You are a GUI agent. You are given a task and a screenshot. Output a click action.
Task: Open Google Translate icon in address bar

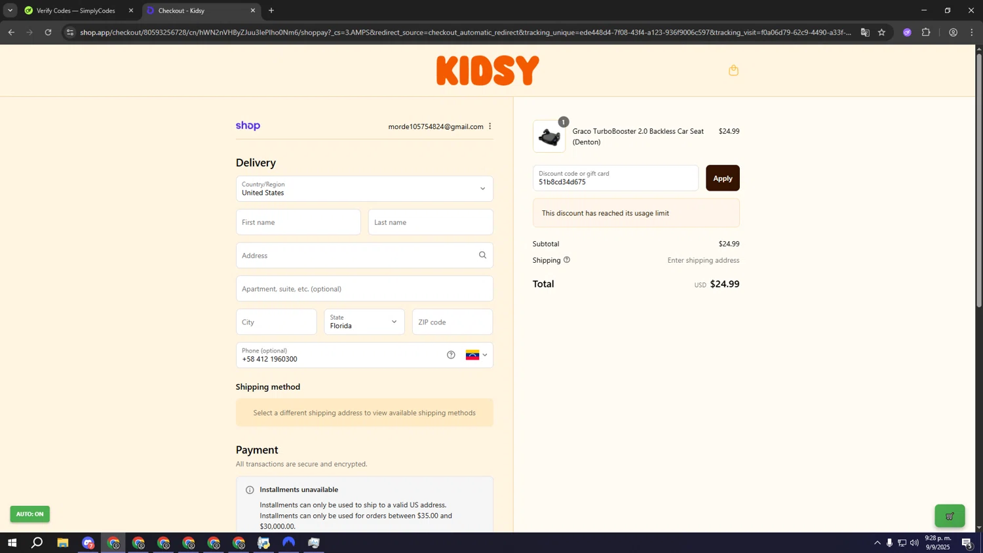point(865,32)
